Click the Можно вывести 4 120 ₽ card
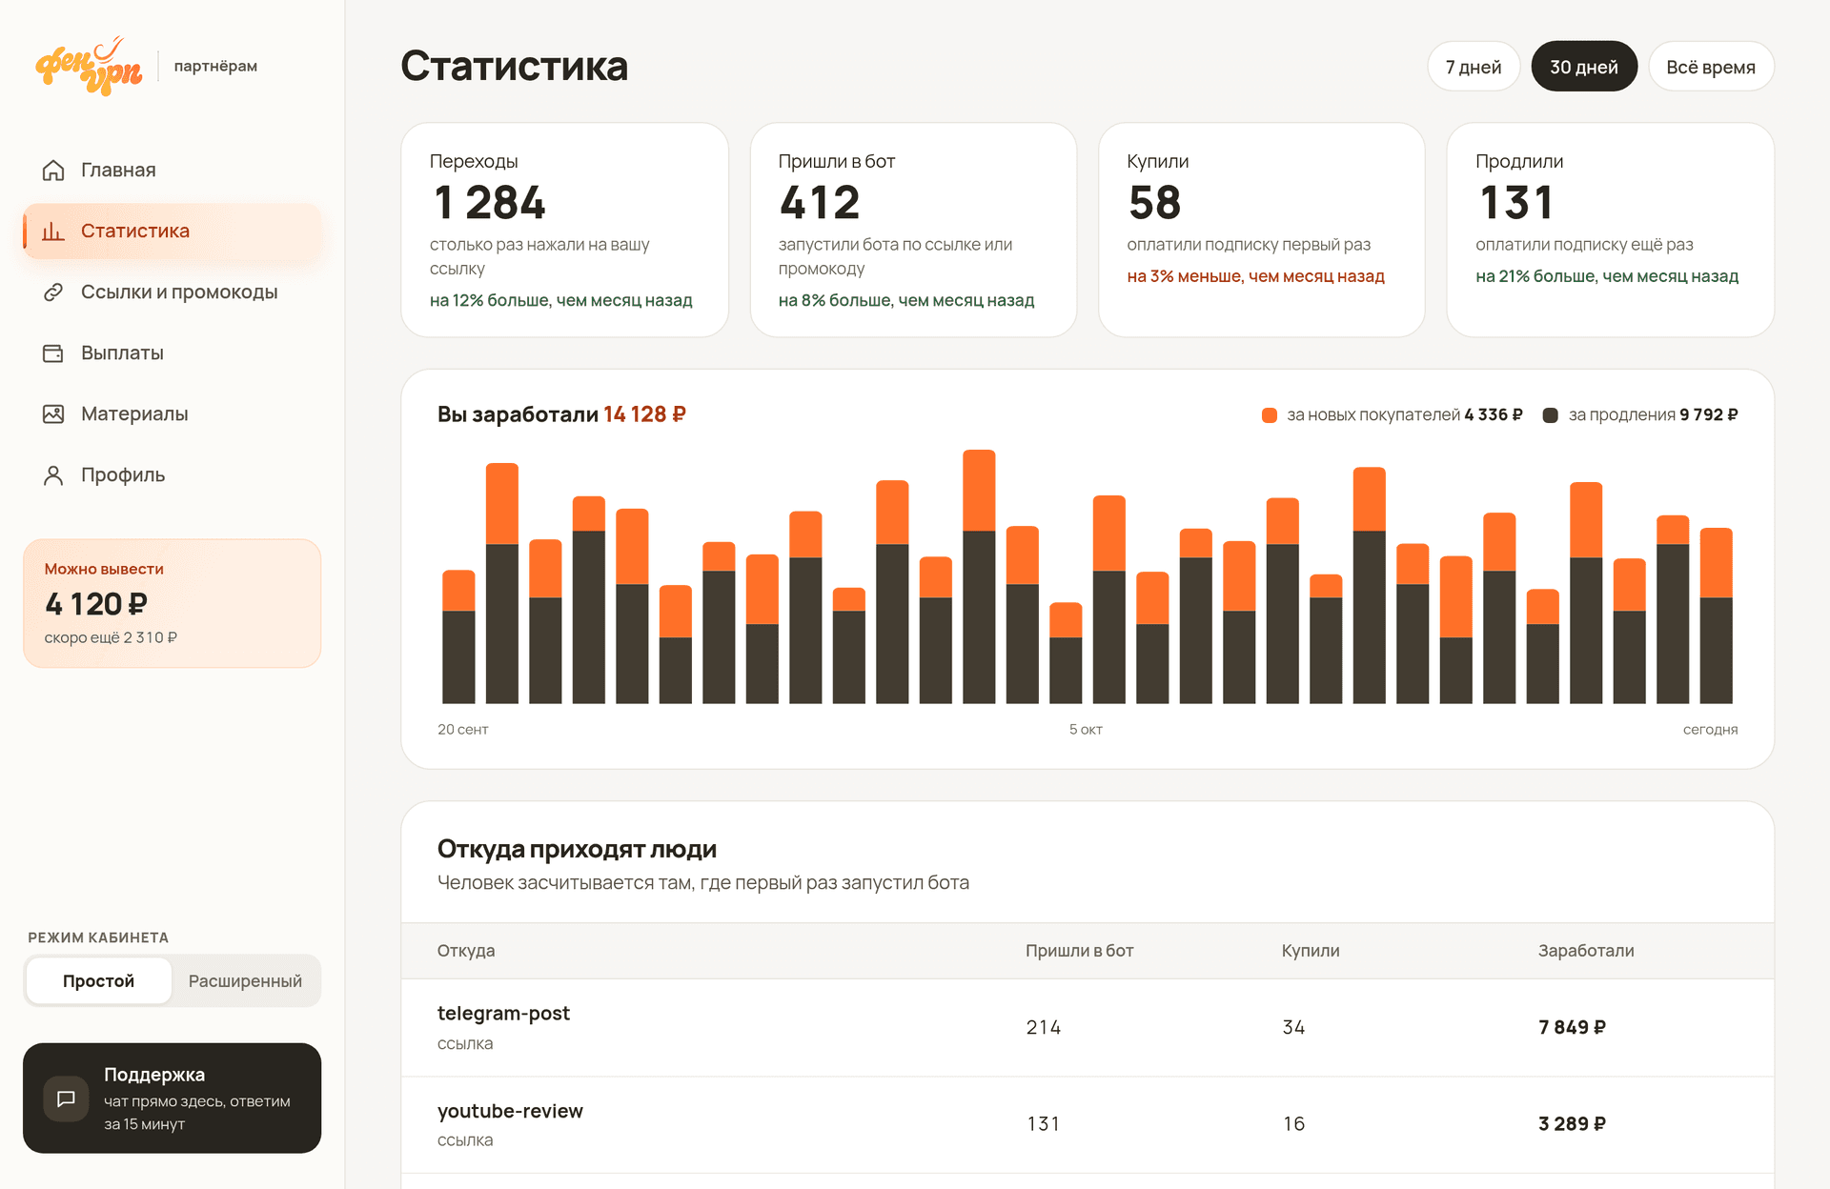This screenshot has height=1189, width=1830. tap(173, 603)
